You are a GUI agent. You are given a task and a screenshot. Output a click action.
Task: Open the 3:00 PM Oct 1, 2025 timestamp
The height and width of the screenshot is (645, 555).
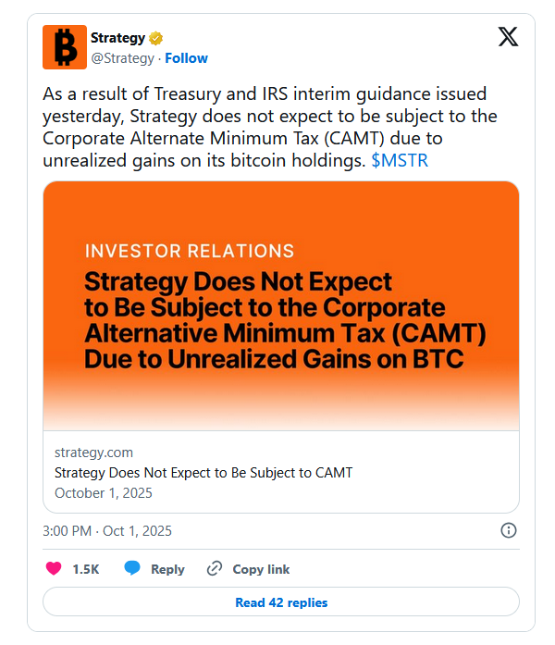click(x=107, y=531)
